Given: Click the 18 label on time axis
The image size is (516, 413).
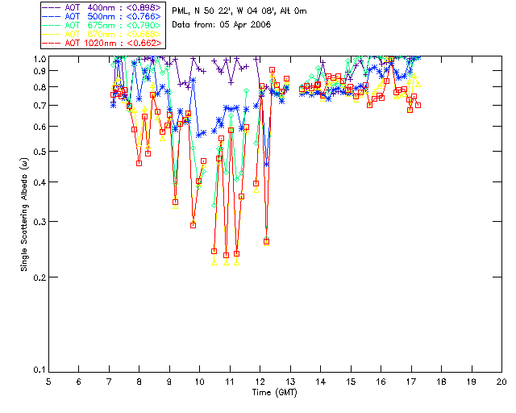Looking at the screenshot, I should click(441, 382).
